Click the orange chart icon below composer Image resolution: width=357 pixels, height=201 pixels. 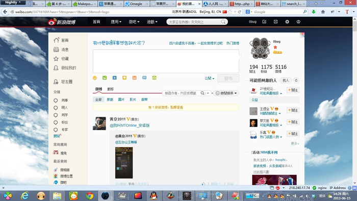pos(134,78)
